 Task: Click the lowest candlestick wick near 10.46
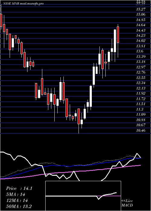click(79, 129)
